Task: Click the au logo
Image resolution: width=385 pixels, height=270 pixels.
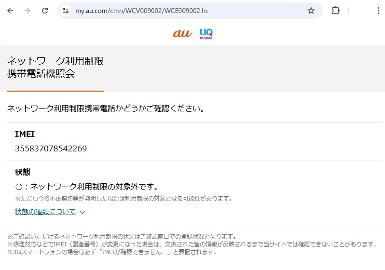Action: [182, 34]
